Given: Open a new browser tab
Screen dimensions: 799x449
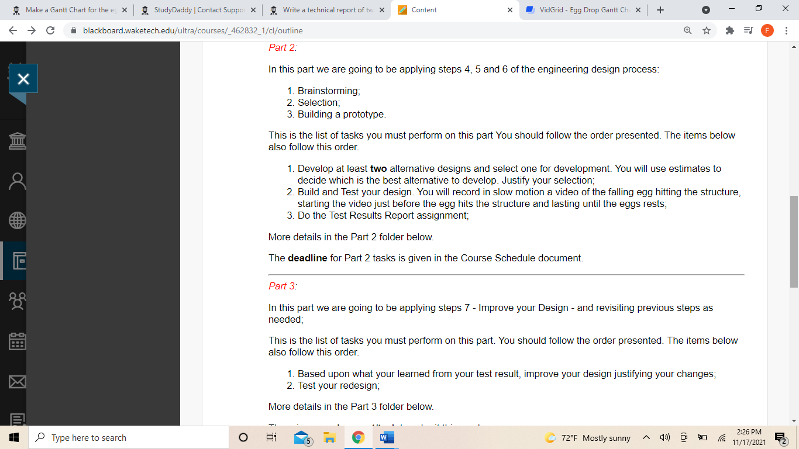Looking at the screenshot, I should tap(660, 10).
